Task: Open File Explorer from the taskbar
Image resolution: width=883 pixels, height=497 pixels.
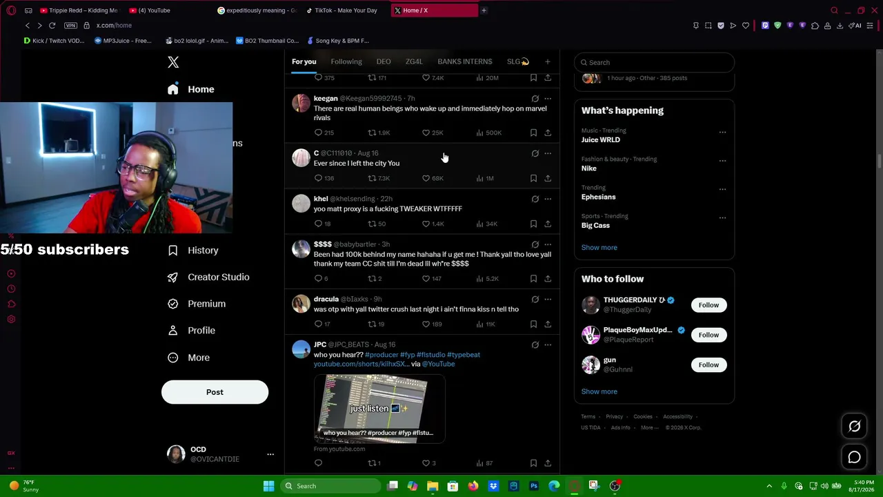Action: click(x=433, y=486)
